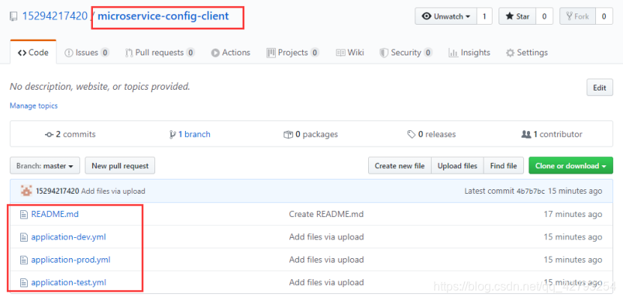This screenshot has width=623, height=300.
Task: Click Upload files button
Action: tap(457, 165)
